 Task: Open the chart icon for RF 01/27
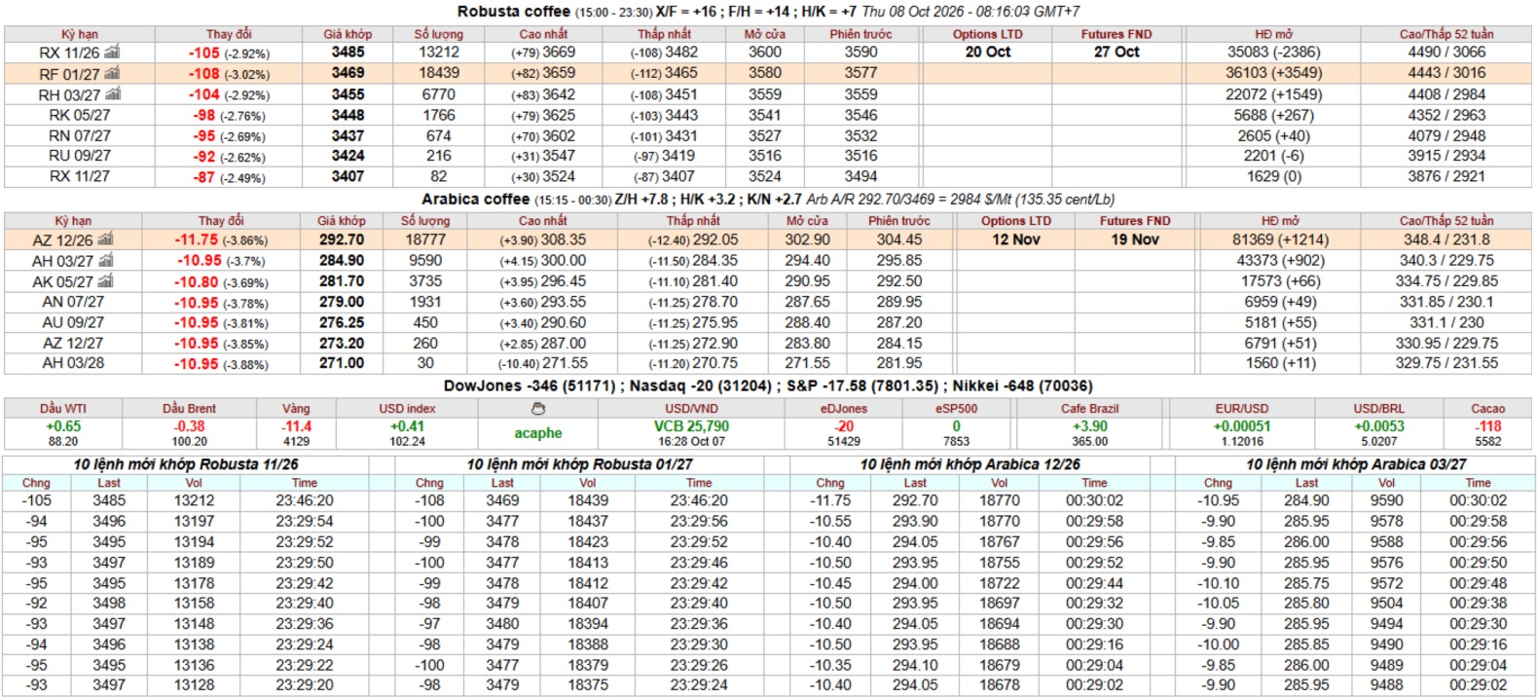(x=112, y=73)
